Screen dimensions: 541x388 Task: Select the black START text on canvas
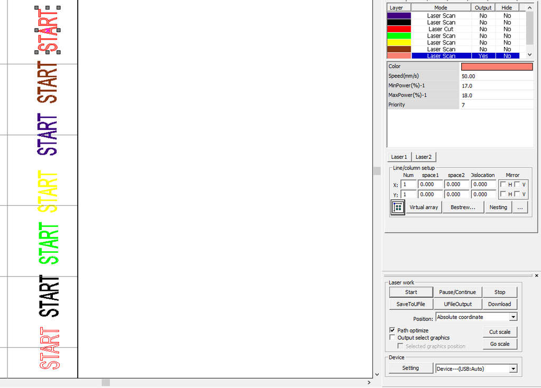coord(49,296)
